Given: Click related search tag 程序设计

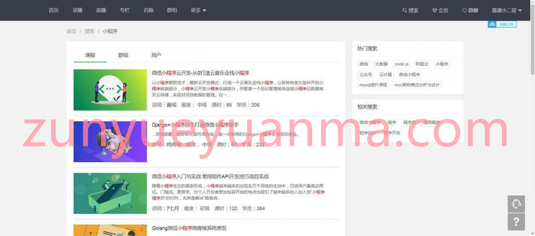Looking at the screenshot, I should (x=368, y=133).
